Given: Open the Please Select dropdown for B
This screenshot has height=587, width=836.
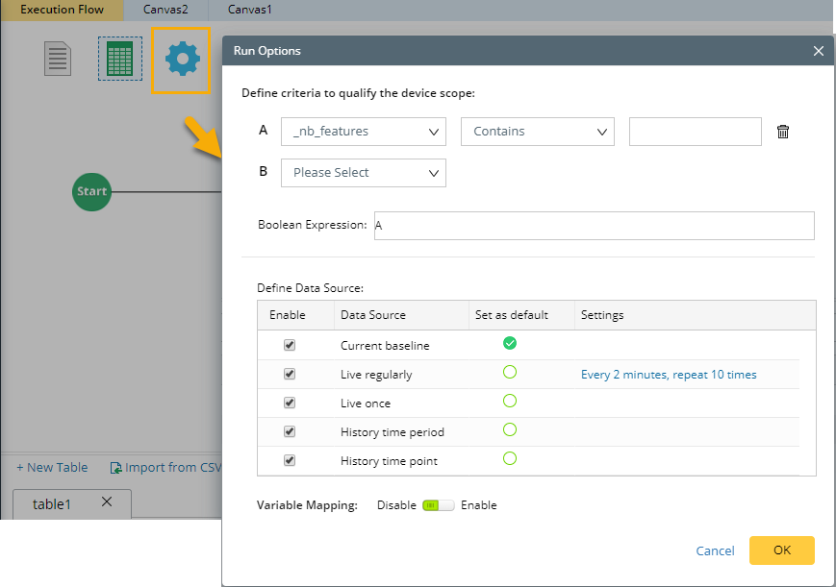Looking at the screenshot, I should click(364, 173).
